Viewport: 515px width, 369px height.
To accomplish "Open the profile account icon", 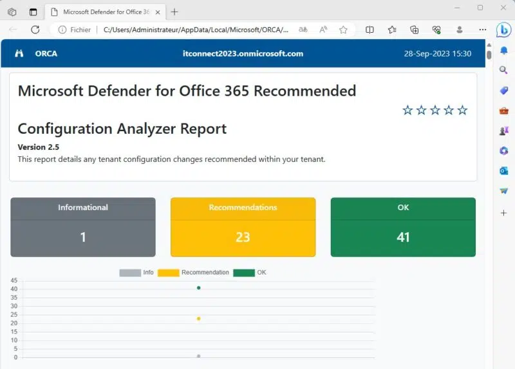I will coord(460,30).
